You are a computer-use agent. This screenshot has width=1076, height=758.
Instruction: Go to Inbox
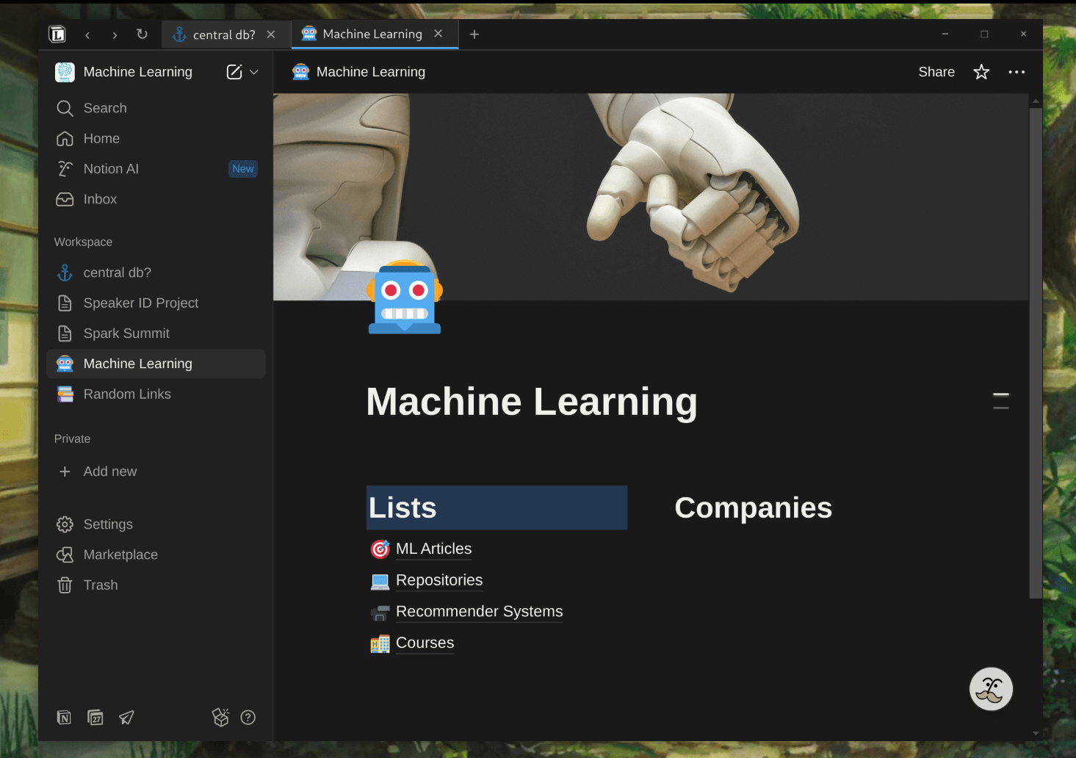click(x=100, y=199)
